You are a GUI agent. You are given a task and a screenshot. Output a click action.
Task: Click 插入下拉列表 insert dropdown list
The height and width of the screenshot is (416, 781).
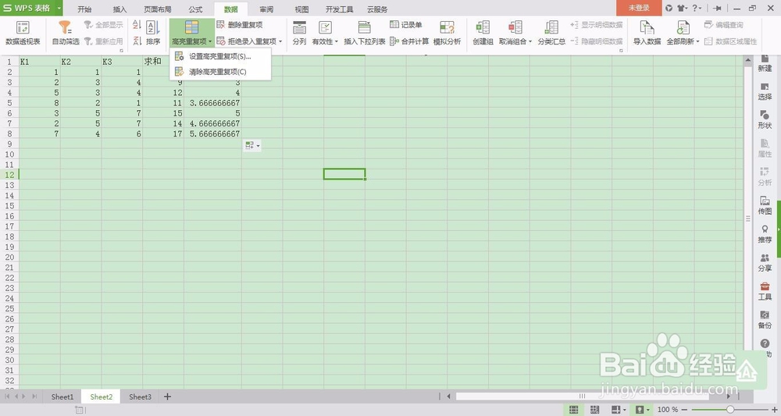365,33
